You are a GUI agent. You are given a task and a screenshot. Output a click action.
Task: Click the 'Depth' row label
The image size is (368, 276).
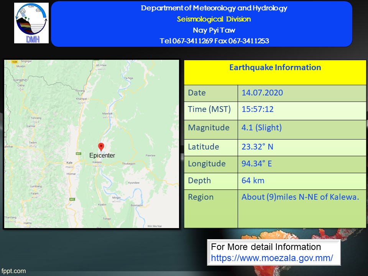click(x=199, y=181)
